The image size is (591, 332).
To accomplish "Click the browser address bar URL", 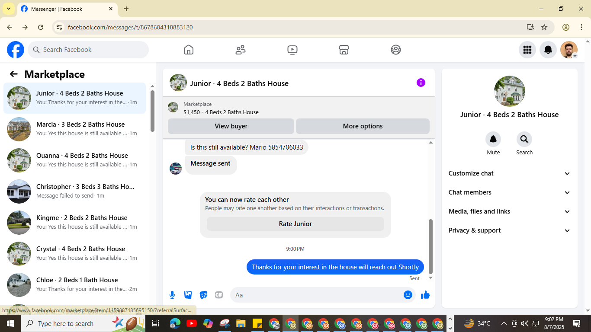I will [130, 27].
